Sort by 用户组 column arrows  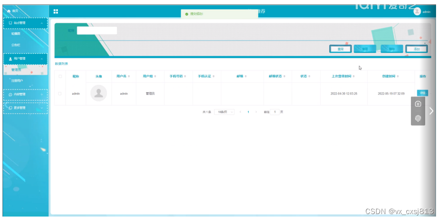pos(156,77)
